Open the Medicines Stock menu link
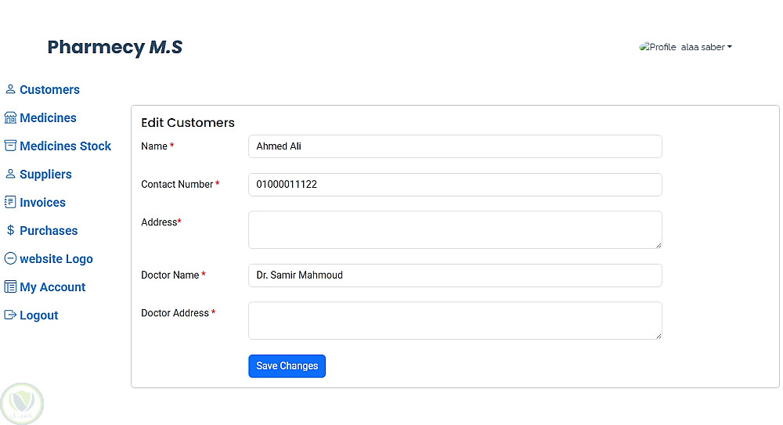This screenshot has height=425, width=783. [x=65, y=146]
